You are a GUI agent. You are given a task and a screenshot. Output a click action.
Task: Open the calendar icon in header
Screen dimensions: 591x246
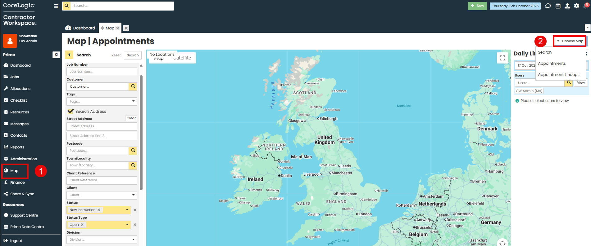point(558,6)
